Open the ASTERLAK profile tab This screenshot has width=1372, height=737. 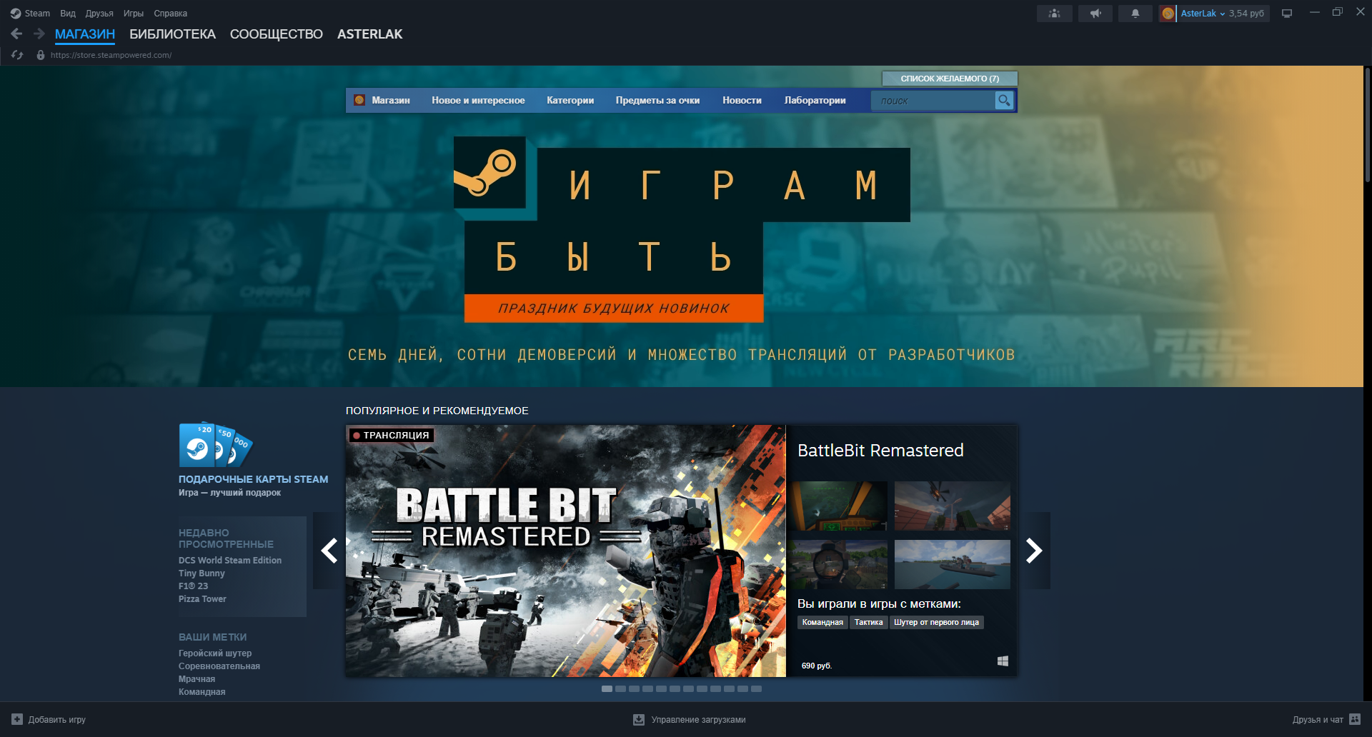click(370, 34)
